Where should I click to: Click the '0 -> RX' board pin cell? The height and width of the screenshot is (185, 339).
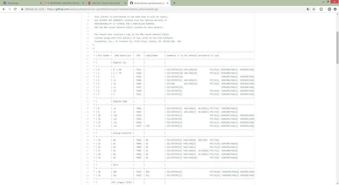117,70
